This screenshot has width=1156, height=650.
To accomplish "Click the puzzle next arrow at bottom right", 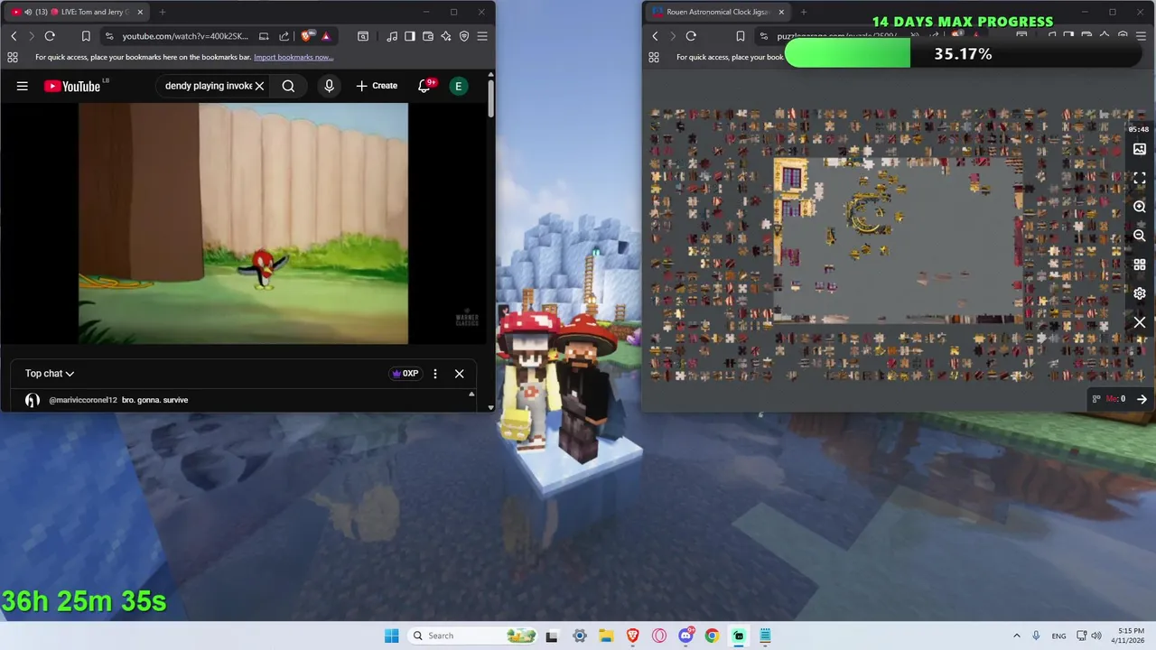I will [1142, 399].
